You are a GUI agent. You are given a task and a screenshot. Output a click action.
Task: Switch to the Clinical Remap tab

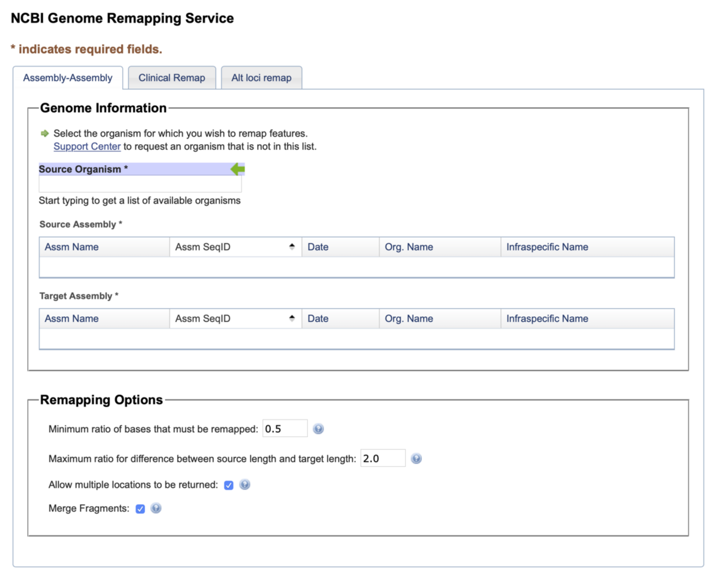click(x=171, y=78)
